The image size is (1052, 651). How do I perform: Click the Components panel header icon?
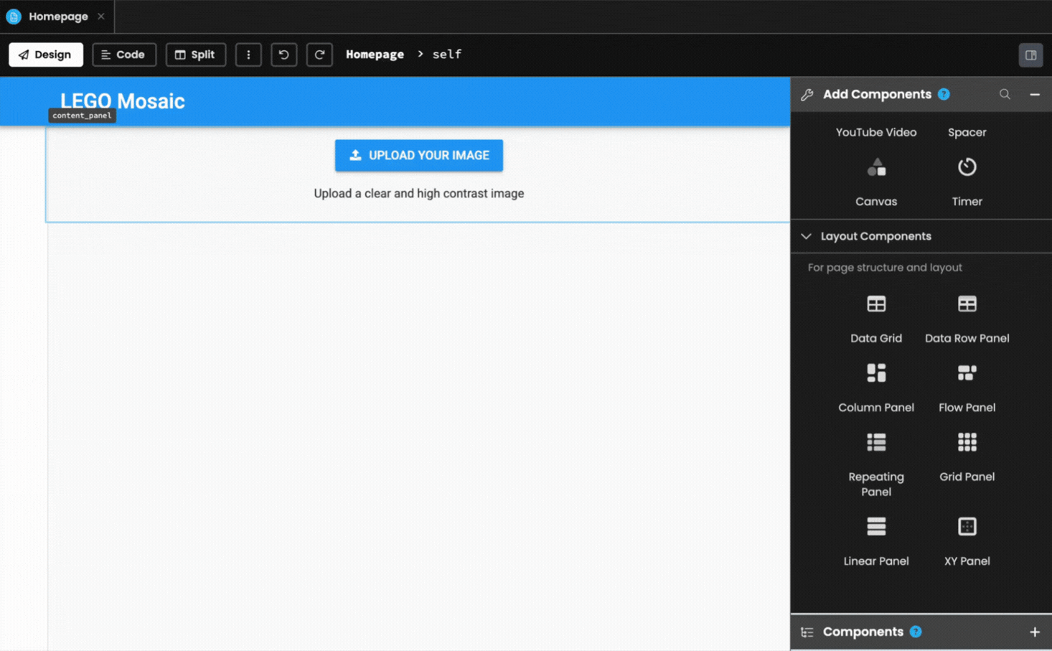coord(807,632)
